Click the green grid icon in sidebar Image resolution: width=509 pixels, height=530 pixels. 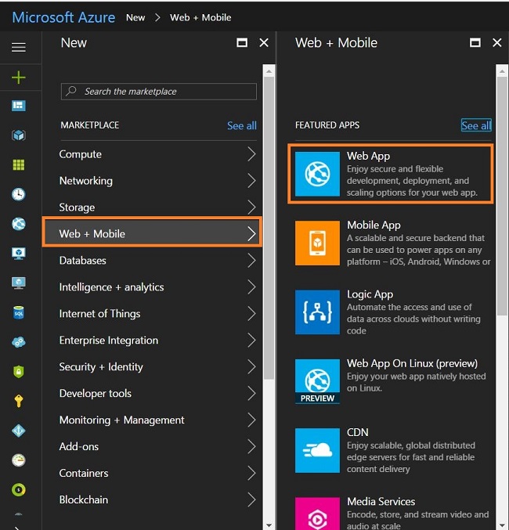click(19, 165)
